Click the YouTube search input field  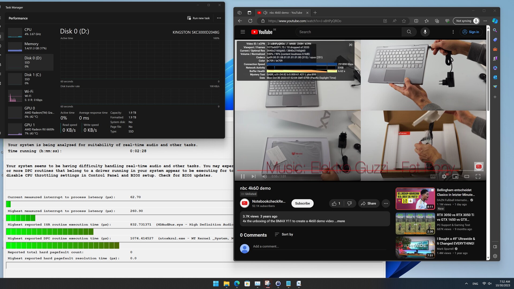point(348,32)
